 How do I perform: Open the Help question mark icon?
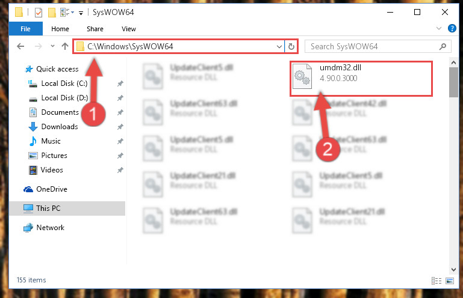tap(452, 28)
